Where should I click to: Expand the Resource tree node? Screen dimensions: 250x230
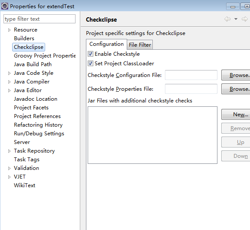[x=9, y=30]
